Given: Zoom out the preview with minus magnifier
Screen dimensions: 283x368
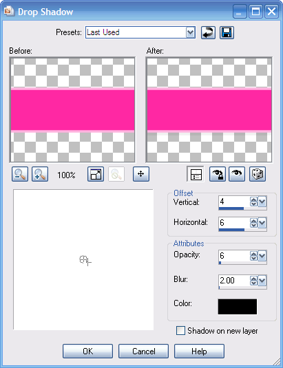Looking at the screenshot, I should (20, 174).
